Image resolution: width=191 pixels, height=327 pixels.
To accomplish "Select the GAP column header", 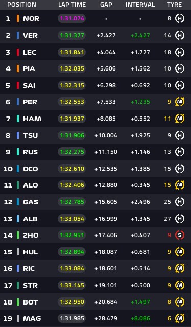I will click(x=106, y=5).
